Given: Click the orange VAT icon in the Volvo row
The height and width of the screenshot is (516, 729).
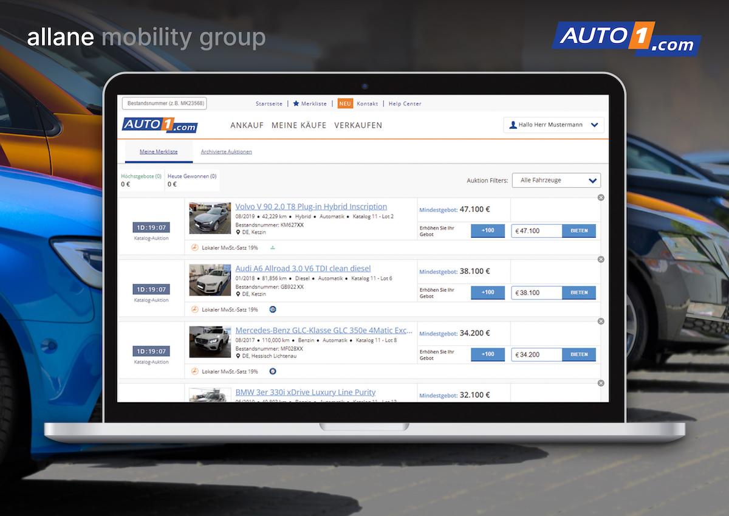Looking at the screenshot, I should [194, 247].
